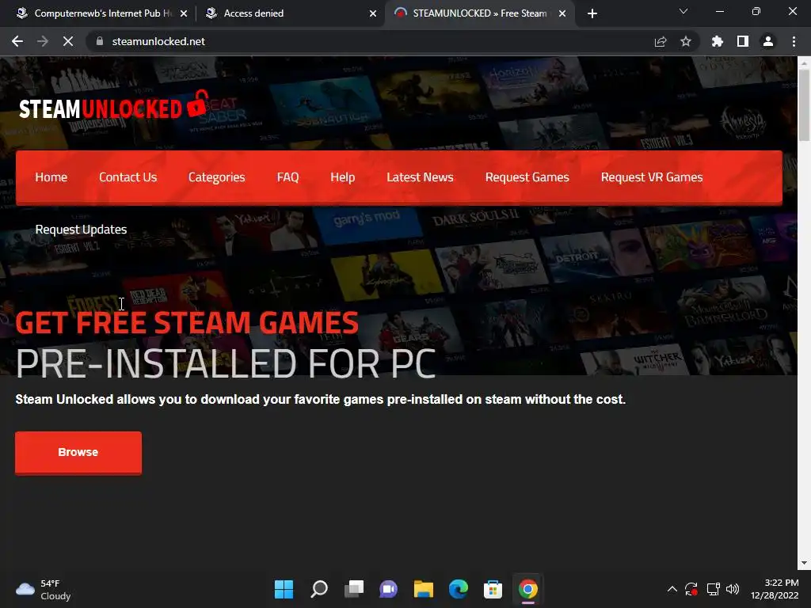Screen dimensions: 811x608
Task: Open Chrome's three-dot menu
Action: [x=794, y=41]
